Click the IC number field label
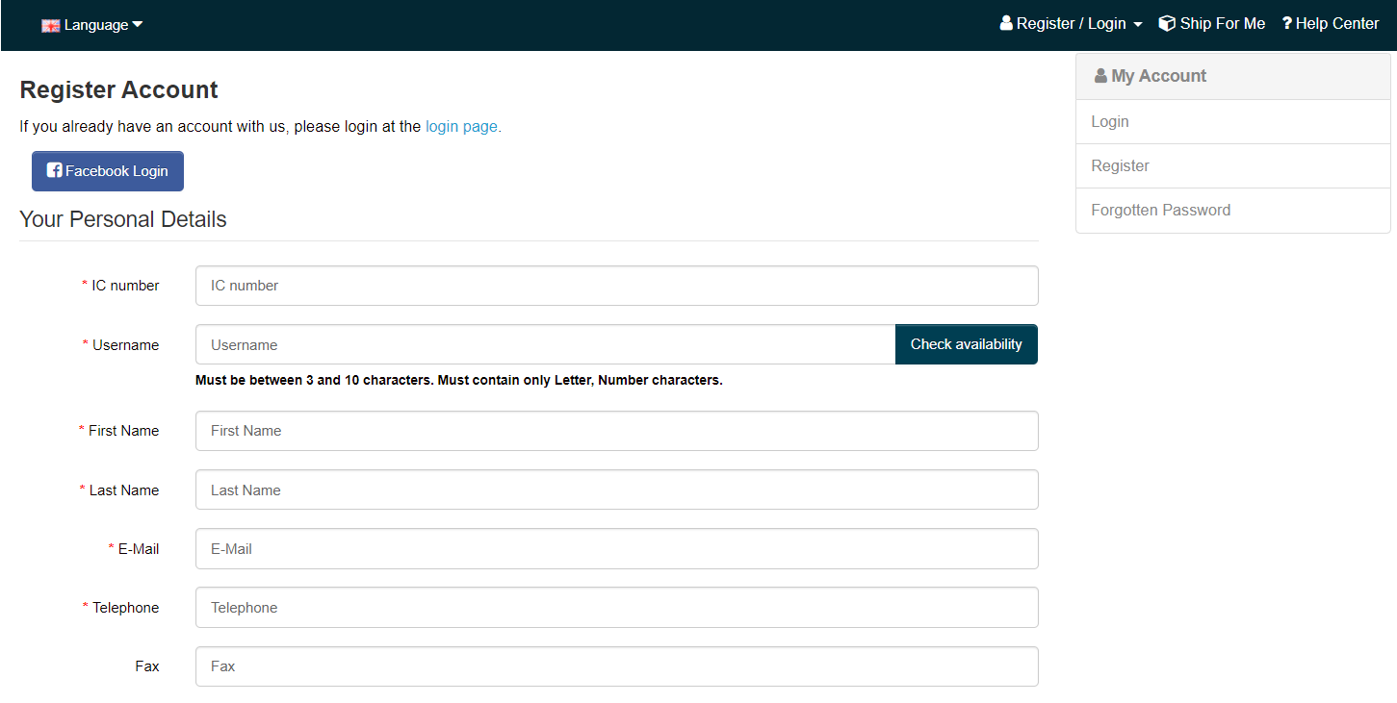The width and height of the screenshot is (1397, 703). pos(120,286)
